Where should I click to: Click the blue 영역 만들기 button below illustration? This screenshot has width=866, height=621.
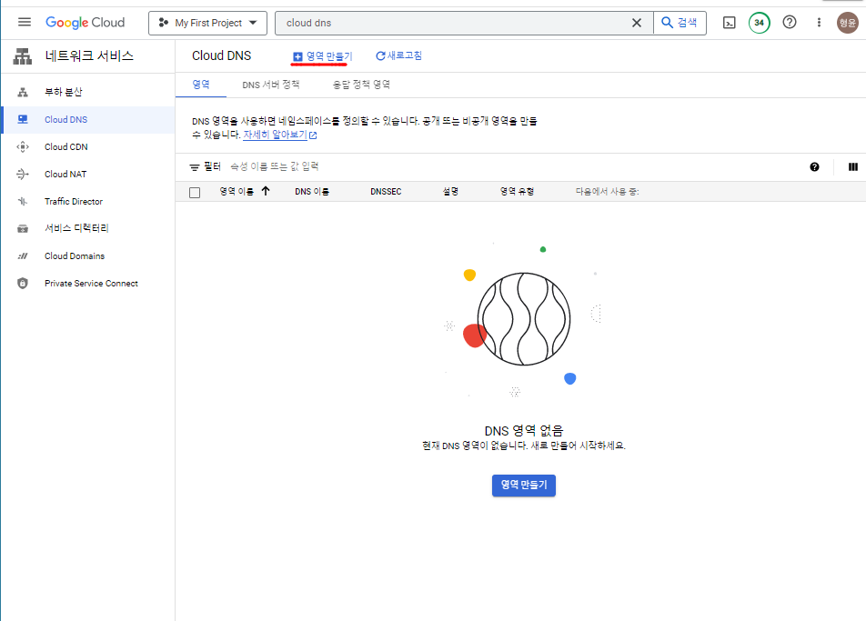(524, 486)
